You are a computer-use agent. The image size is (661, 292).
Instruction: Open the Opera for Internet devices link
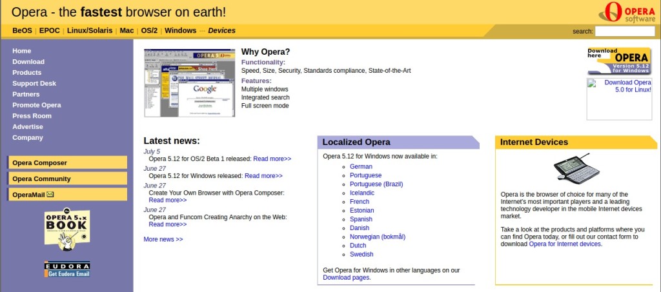pos(565,244)
